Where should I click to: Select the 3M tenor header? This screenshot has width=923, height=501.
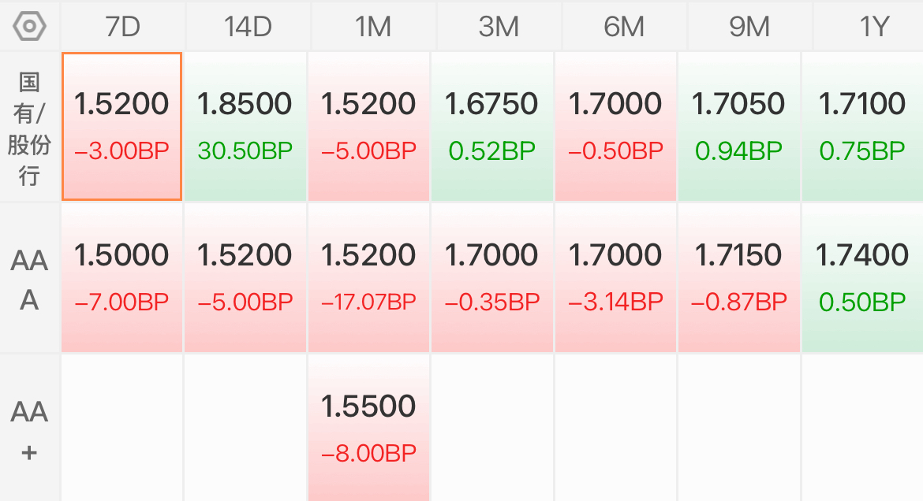(499, 27)
